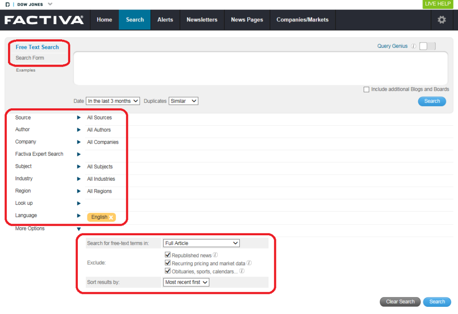Click info icon beside Recurring pricing data
The width and height of the screenshot is (458, 314).
pos(249,263)
